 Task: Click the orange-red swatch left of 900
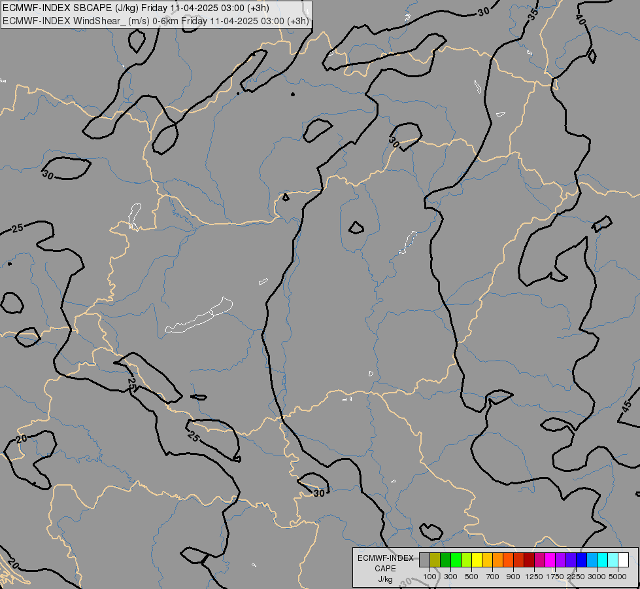point(508,560)
